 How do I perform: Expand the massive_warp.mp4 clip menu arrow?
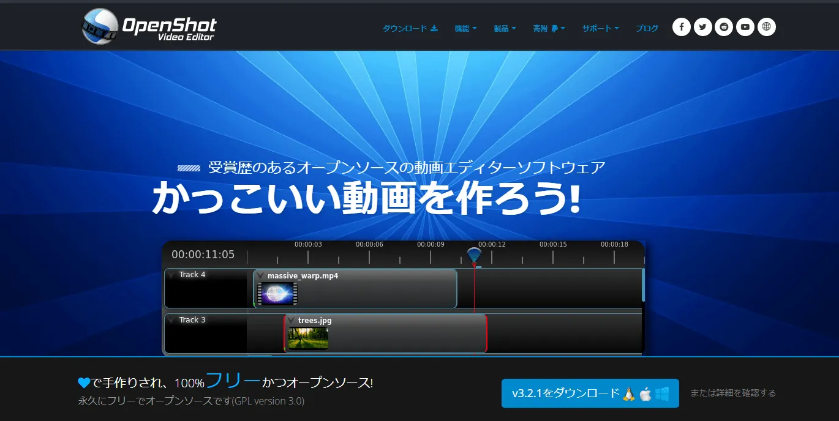pyautogui.click(x=260, y=276)
